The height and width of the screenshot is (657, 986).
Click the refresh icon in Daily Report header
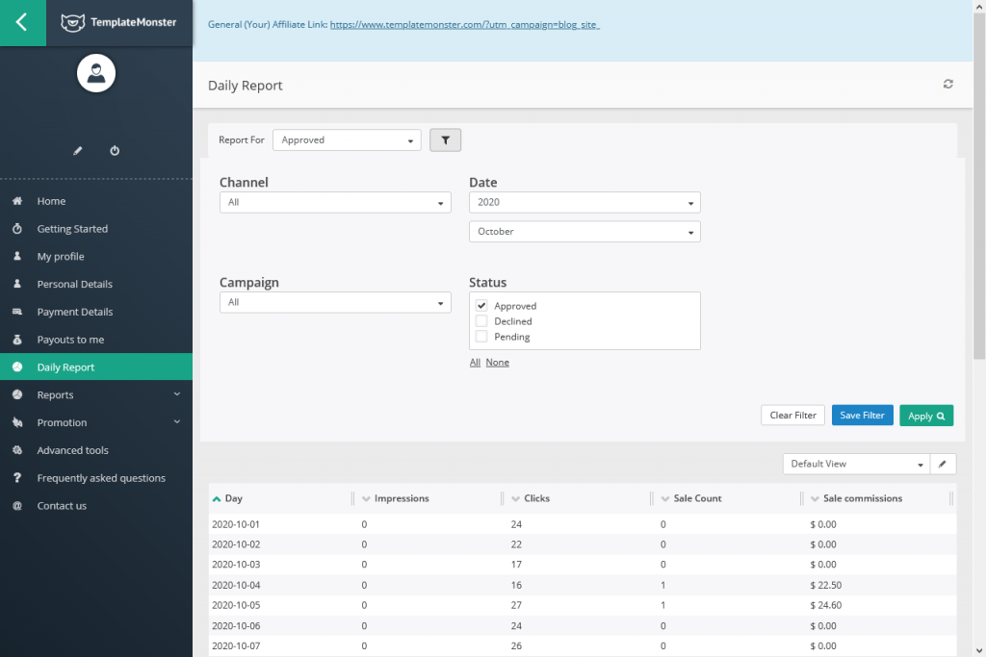(947, 85)
